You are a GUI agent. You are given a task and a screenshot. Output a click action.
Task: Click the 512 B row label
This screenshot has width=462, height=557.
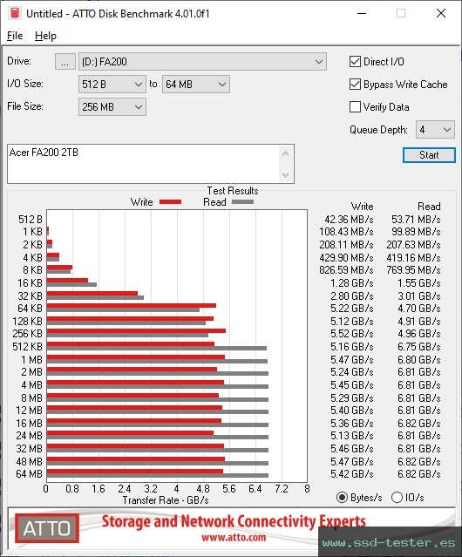(31, 220)
